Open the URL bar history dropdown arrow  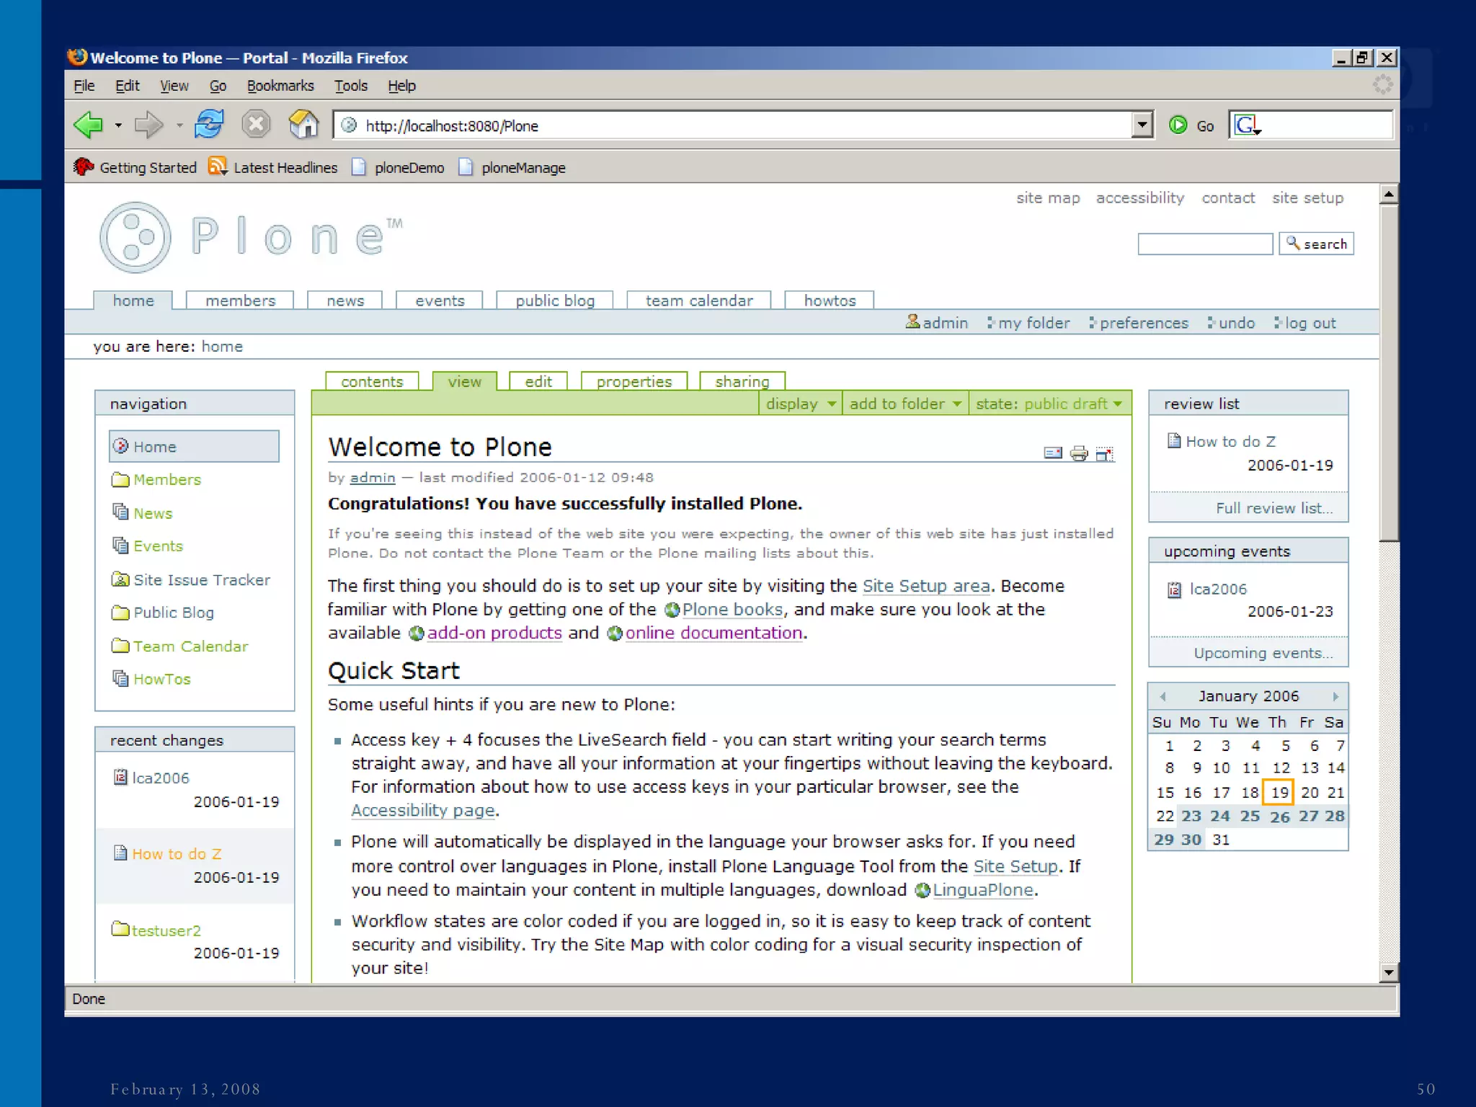tap(1142, 125)
